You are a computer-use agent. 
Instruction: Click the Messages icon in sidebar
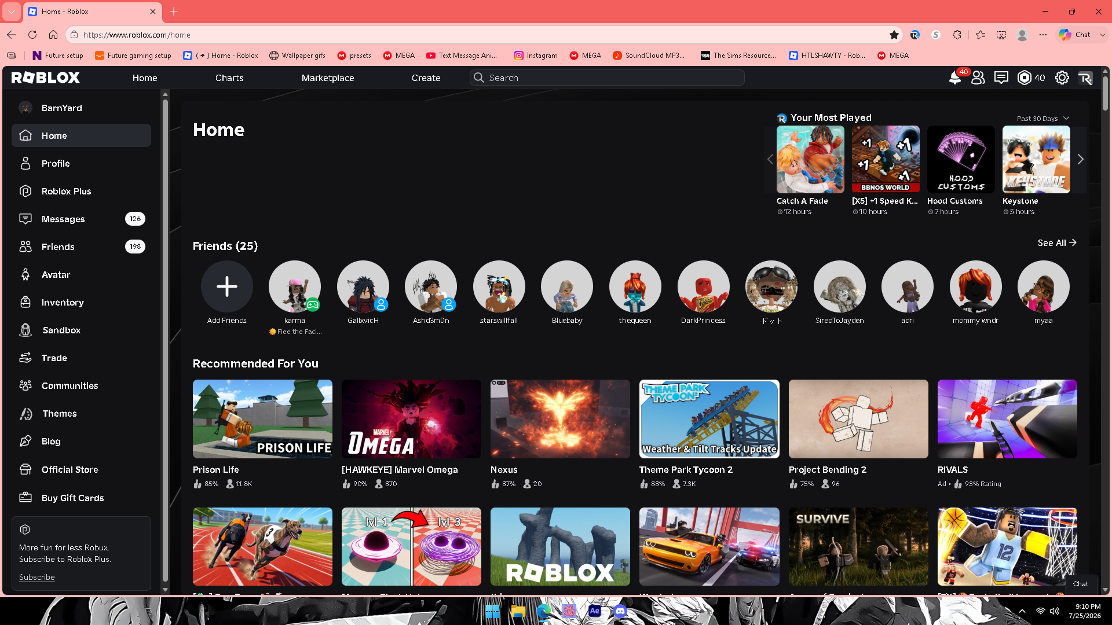tap(25, 219)
